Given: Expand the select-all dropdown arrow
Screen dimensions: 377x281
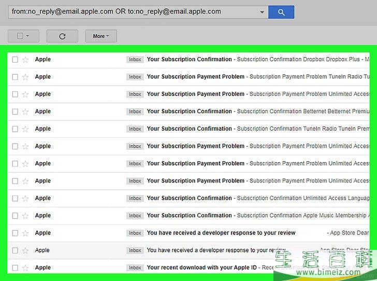Looking at the screenshot, I should [x=27, y=36].
